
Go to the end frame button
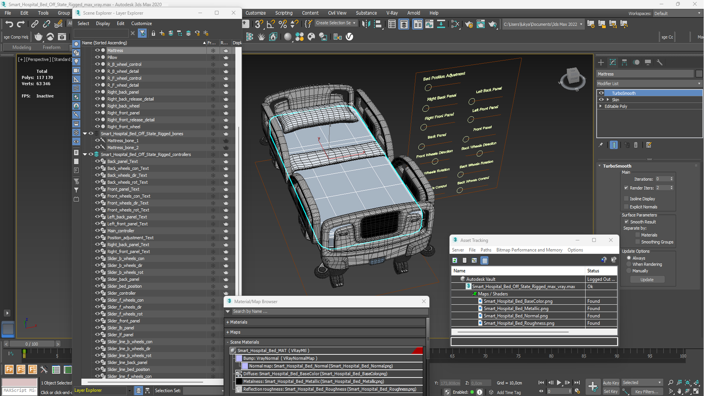[x=577, y=382]
